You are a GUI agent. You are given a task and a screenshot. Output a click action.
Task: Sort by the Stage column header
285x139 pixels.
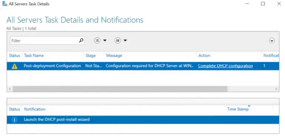(91, 56)
